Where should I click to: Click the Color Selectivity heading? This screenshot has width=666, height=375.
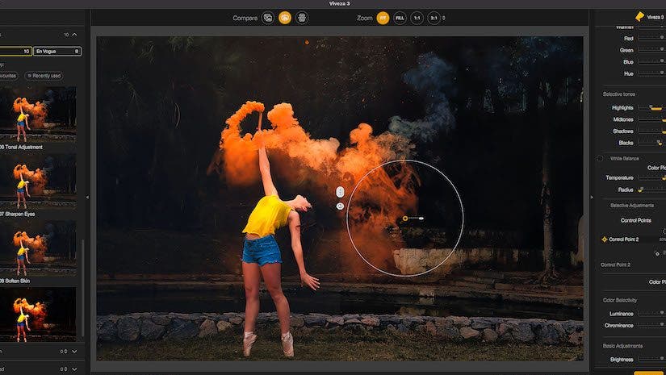[x=620, y=300]
